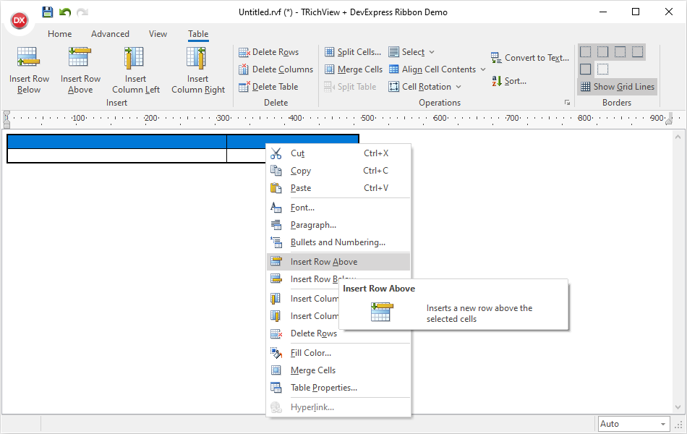This screenshot has width=687, height=434.
Task: Switch to the View ribbon tab
Action: (158, 34)
